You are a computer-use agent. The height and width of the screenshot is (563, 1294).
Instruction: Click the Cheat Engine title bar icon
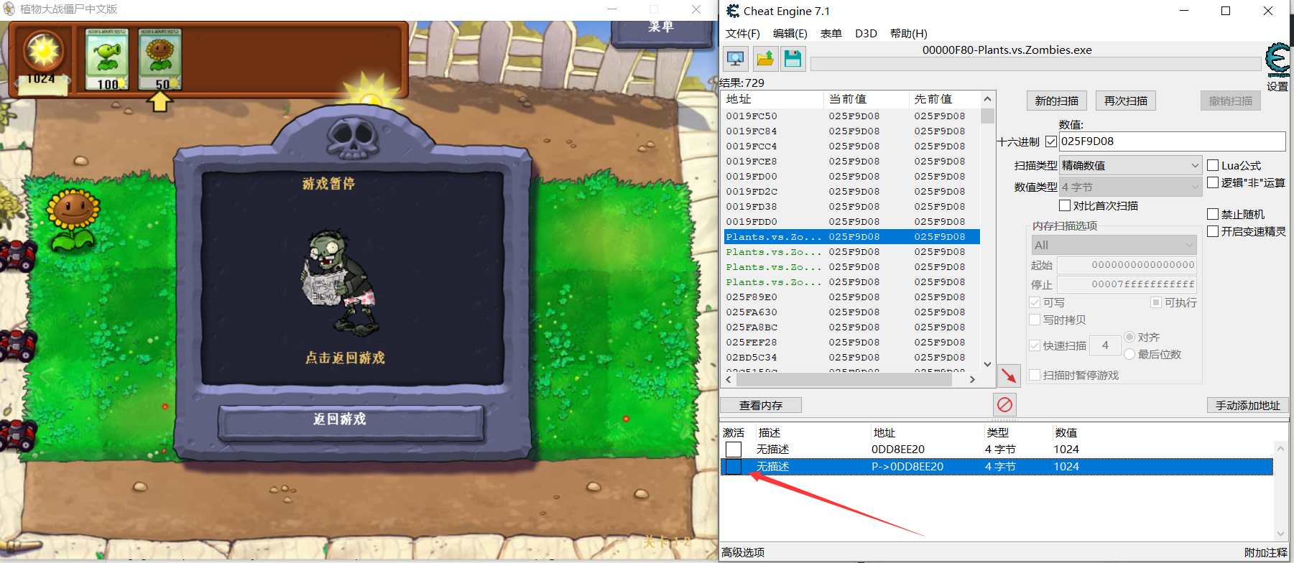[732, 11]
